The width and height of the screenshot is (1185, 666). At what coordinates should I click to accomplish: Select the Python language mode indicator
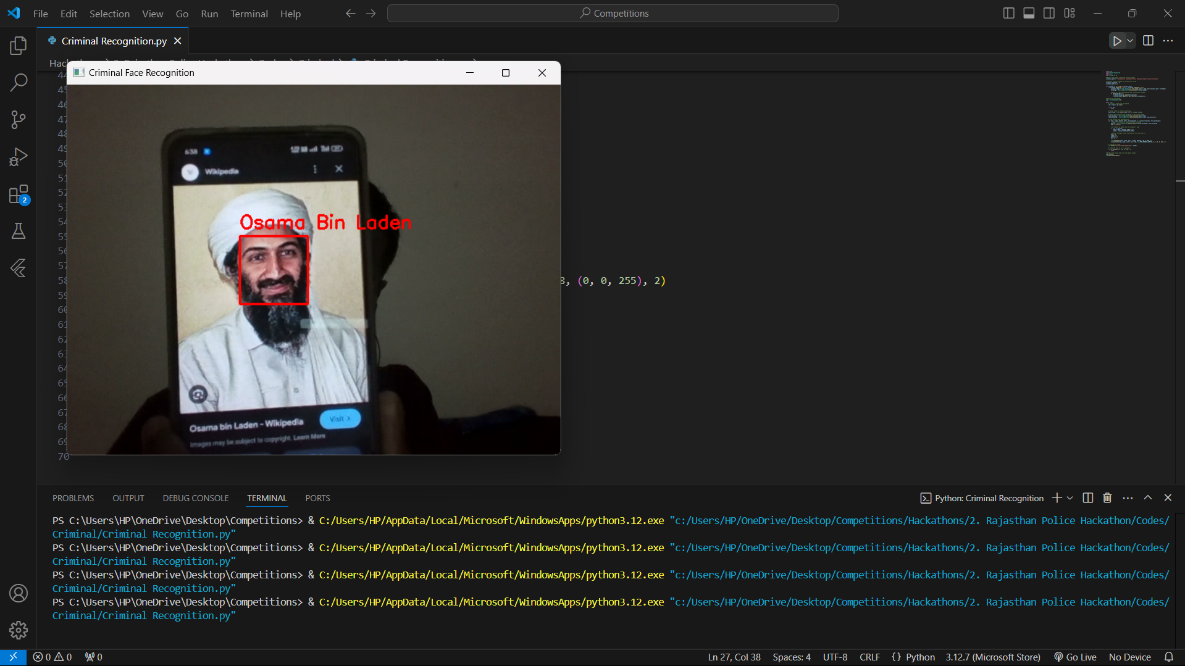click(x=920, y=657)
